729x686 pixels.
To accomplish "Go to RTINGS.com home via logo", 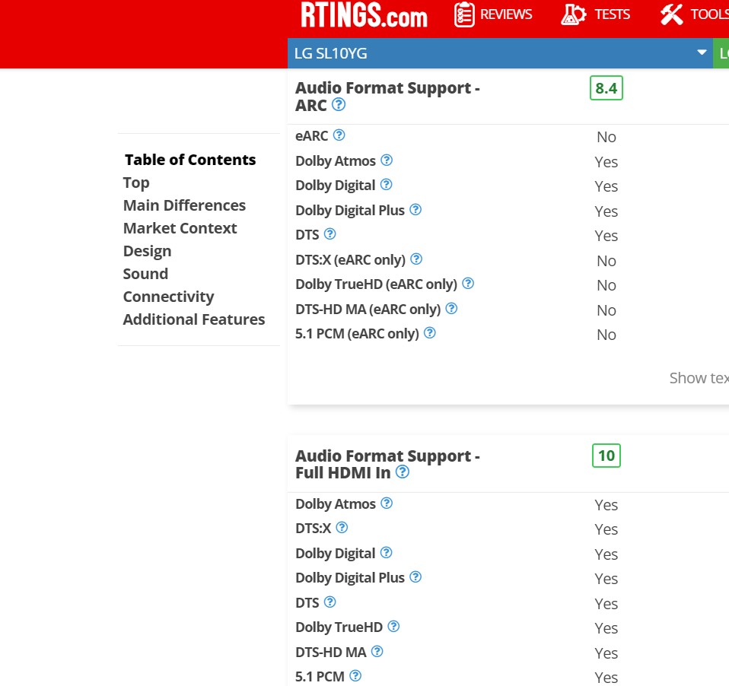I will coord(364,15).
